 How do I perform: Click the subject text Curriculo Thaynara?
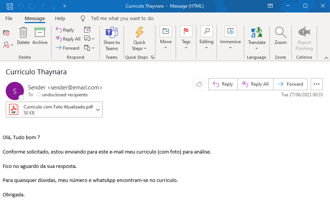[36, 72]
